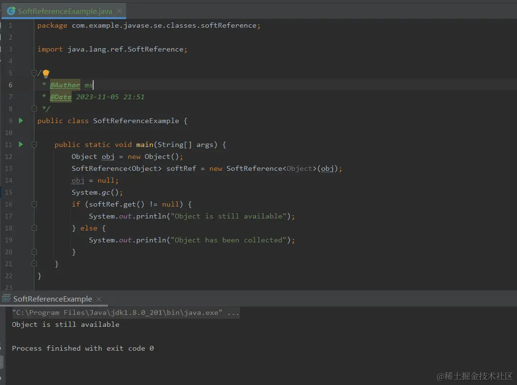Click the fold end marker at line 21
Image resolution: width=517 pixels, height=385 pixels.
pos(34,264)
